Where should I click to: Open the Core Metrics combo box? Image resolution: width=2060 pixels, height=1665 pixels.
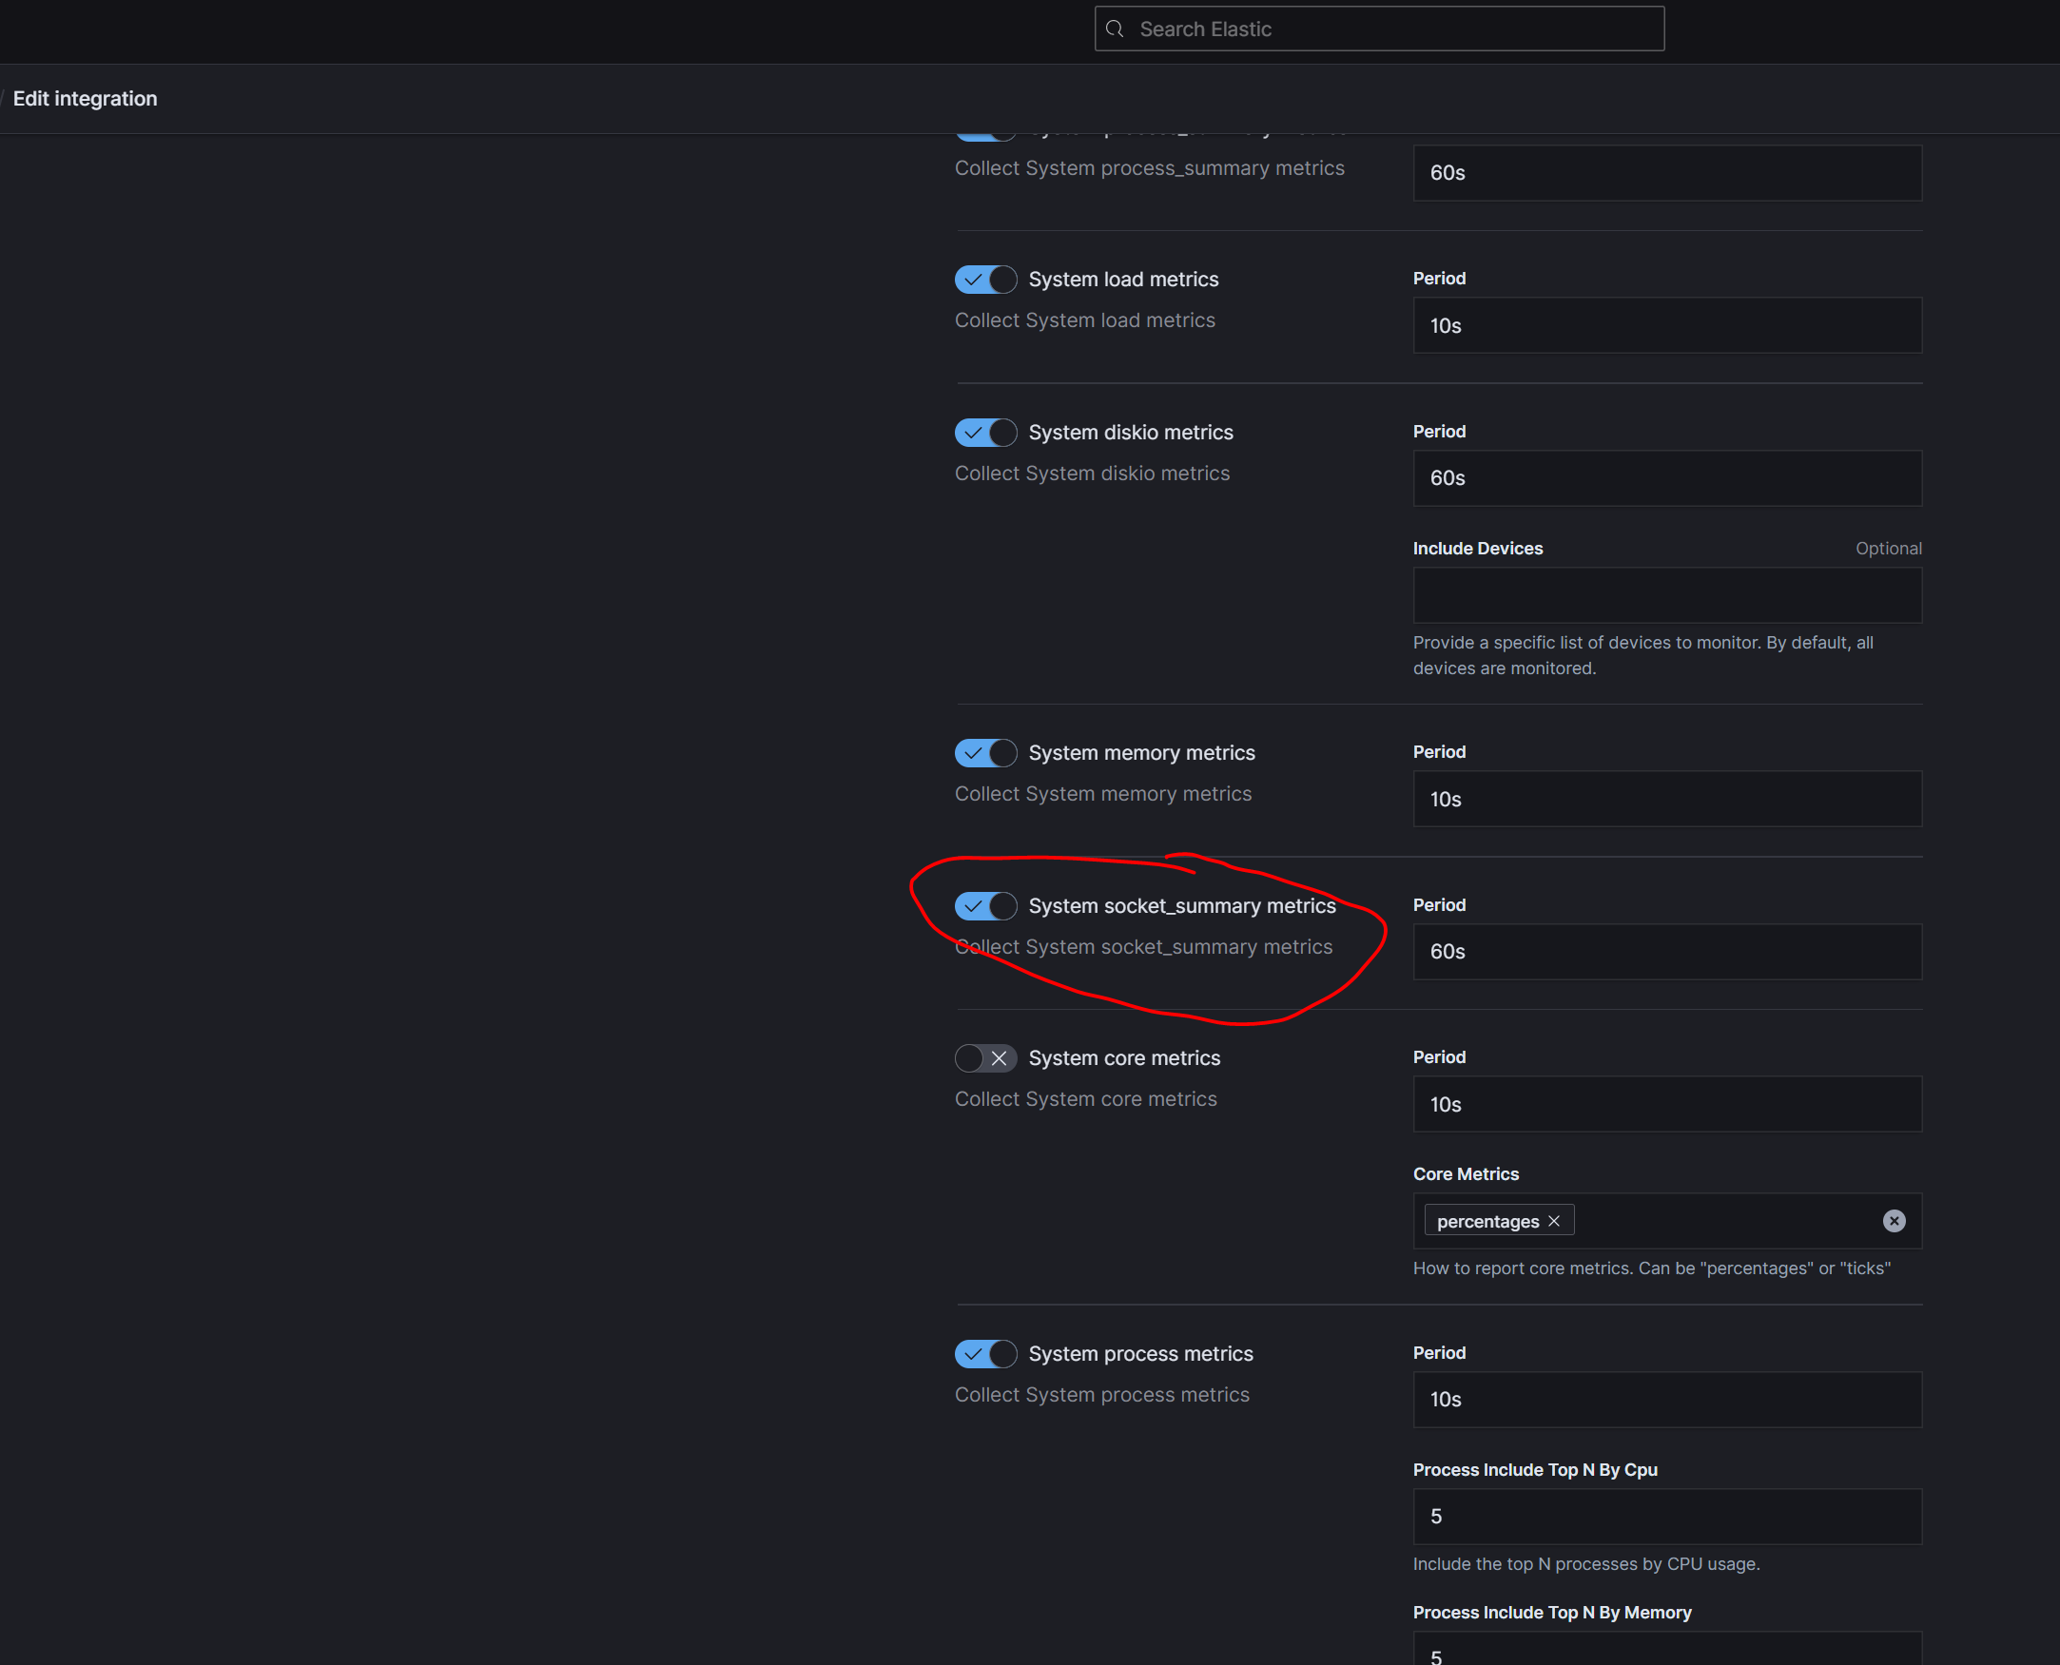coord(1726,1221)
